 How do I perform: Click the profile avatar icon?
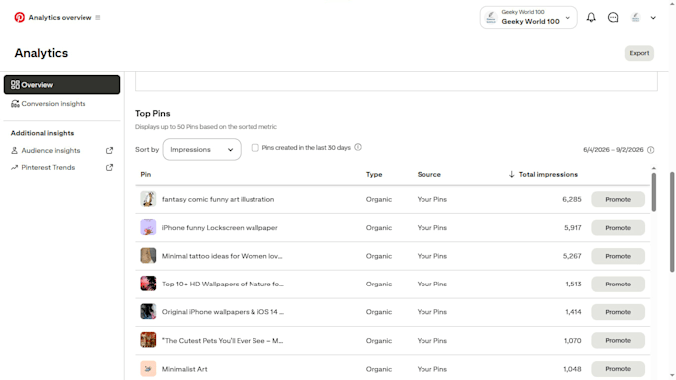(x=635, y=17)
